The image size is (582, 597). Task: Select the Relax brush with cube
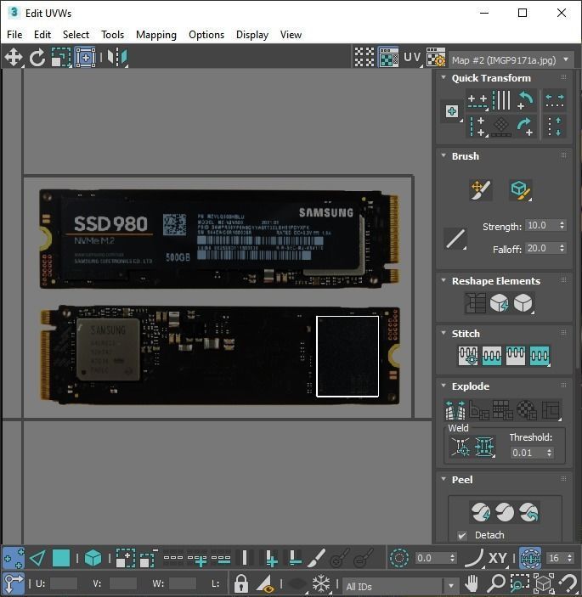coord(520,189)
